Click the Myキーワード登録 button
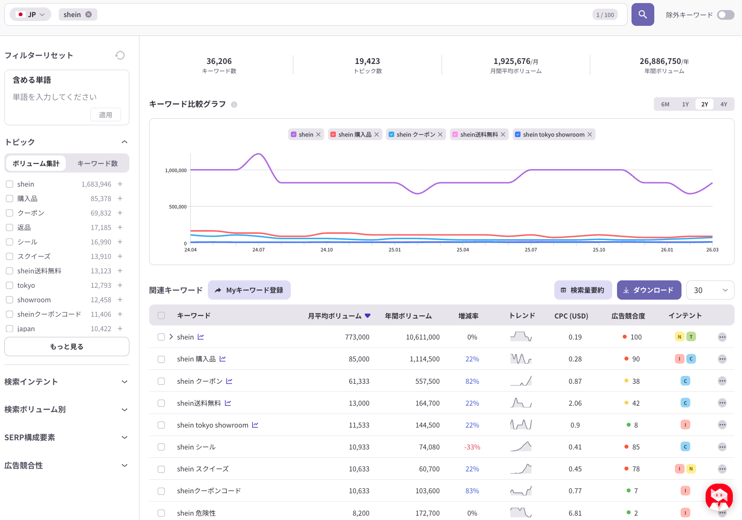Image resolution: width=742 pixels, height=520 pixels. click(x=249, y=290)
